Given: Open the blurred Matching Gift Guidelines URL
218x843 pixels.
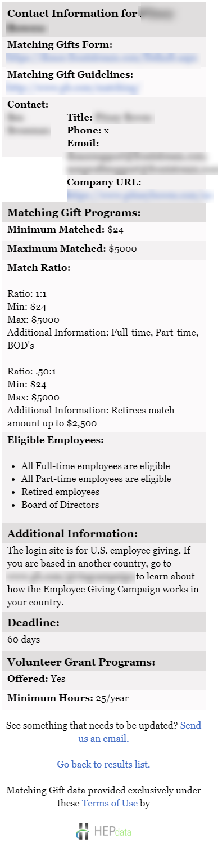Looking at the screenshot, I should point(72,87).
